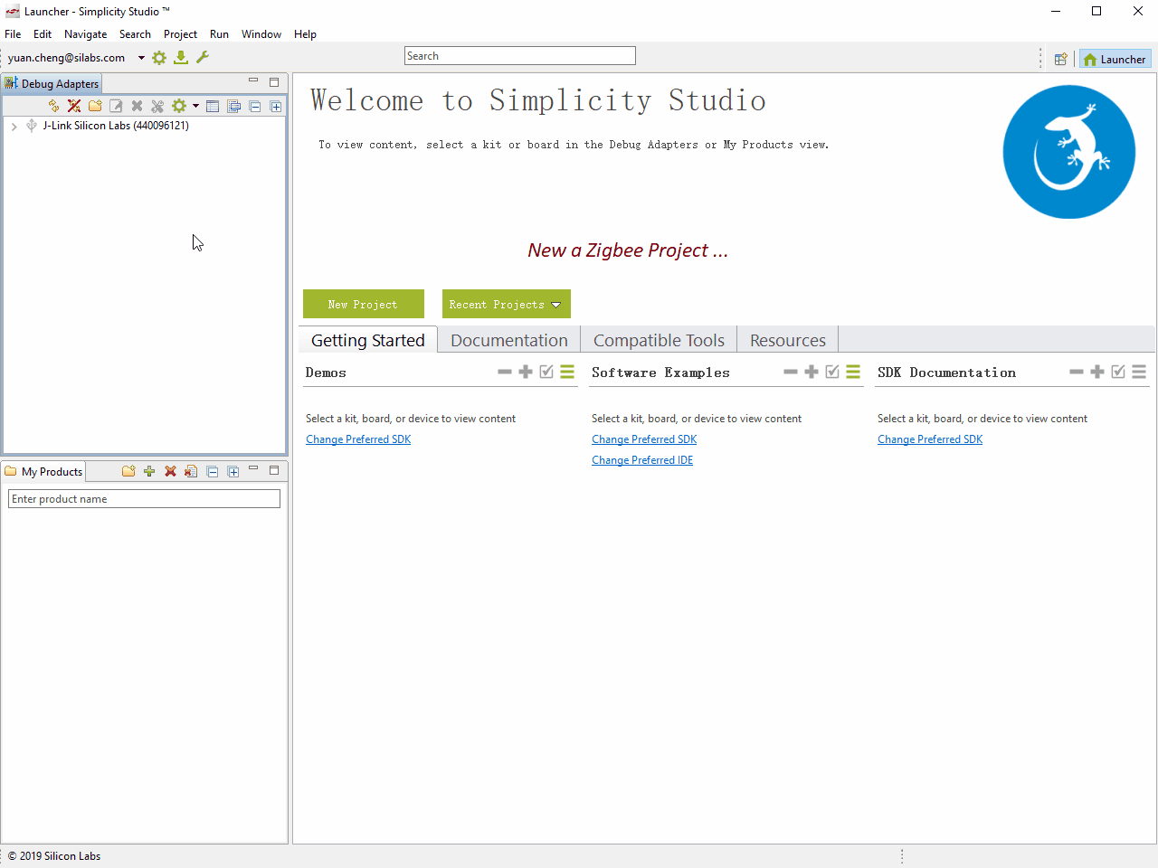
Task: Click the green download update icon in toolbar
Action: click(x=181, y=58)
